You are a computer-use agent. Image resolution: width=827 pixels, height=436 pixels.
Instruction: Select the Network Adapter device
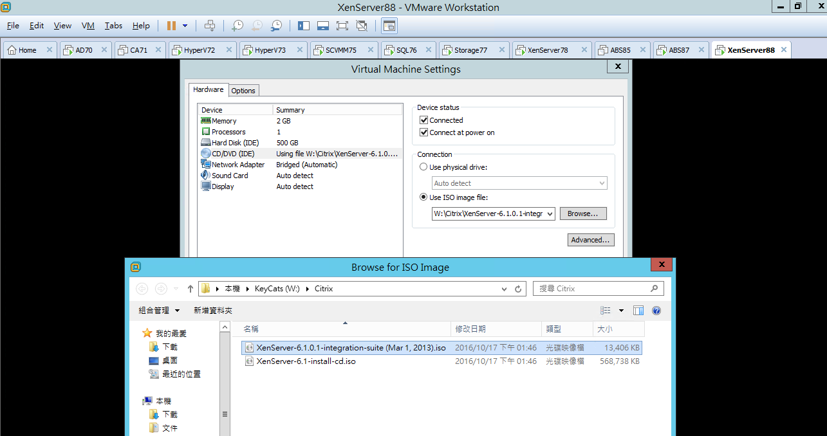(299, 165)
